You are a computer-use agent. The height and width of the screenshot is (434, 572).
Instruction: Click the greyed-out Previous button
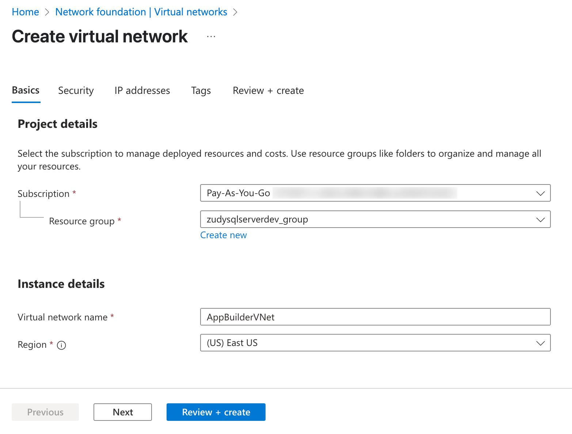pos(45,412)
